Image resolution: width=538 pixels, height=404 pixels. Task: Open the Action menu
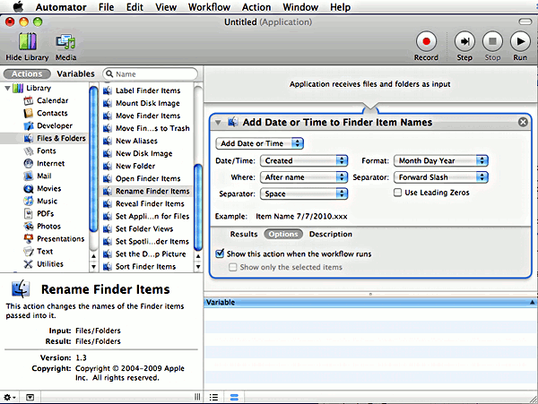(x=256, y=7)
